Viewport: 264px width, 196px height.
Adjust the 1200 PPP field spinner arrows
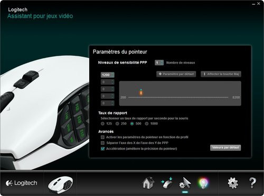(112, 75)
